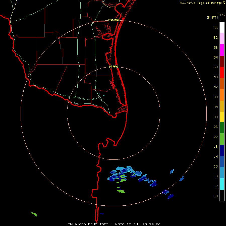Click the black TH threshold swatch
The image size is (226, 226).
[222, 195]
